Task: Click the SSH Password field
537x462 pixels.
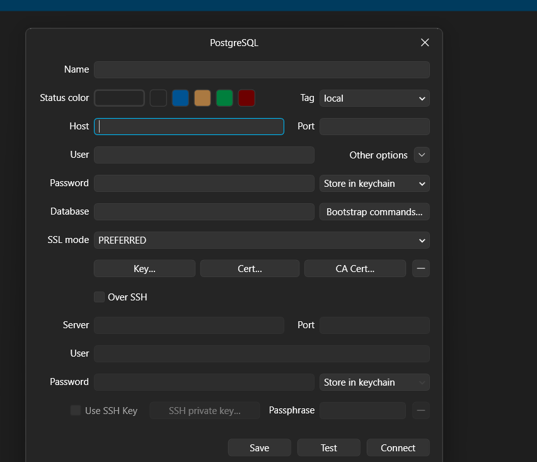Action: pos(204,382)
